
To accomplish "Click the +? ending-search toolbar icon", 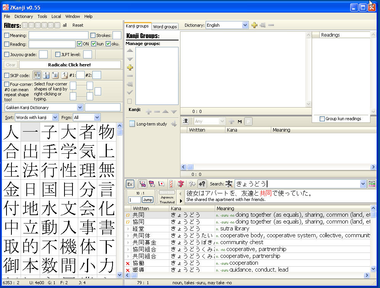I will point(201,183).
